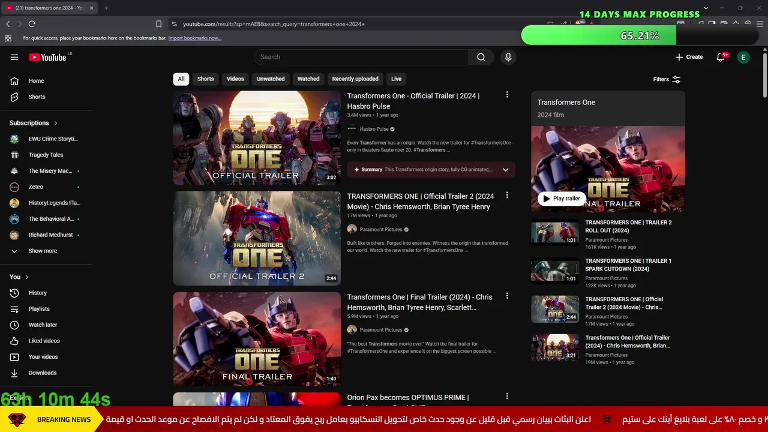The height and width of the screenshot is (432, 768).
Task: Go back with browser back arrow
Action: coord(8,24)
